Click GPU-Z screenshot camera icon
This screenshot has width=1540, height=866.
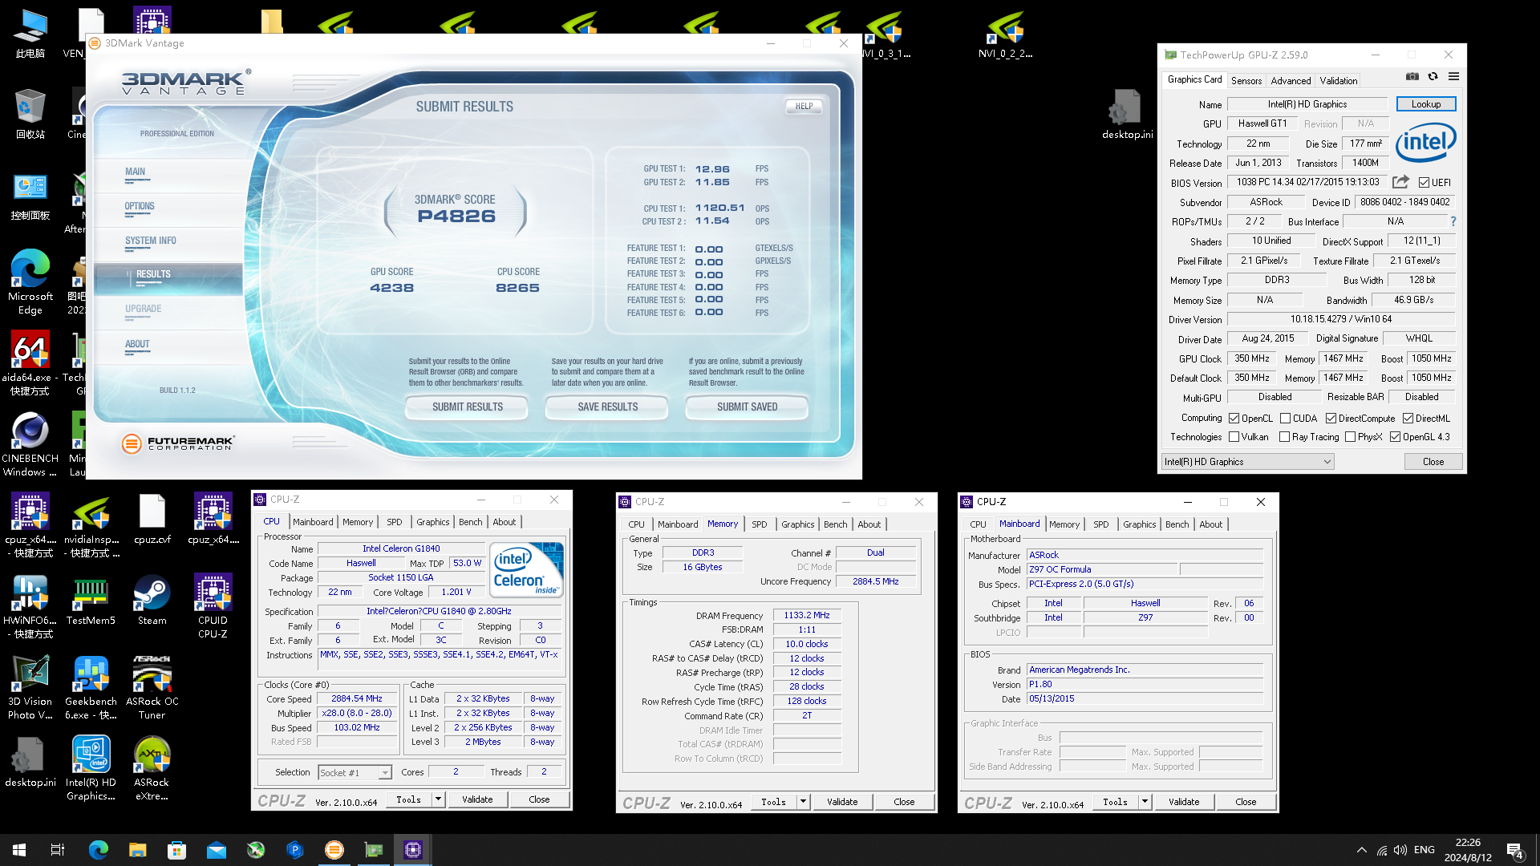tap(1412, 77)
